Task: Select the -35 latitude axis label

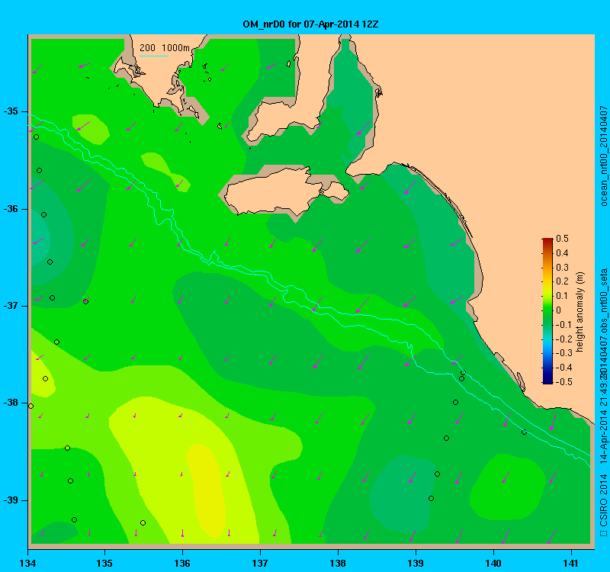Action: [x=11, y=111]
